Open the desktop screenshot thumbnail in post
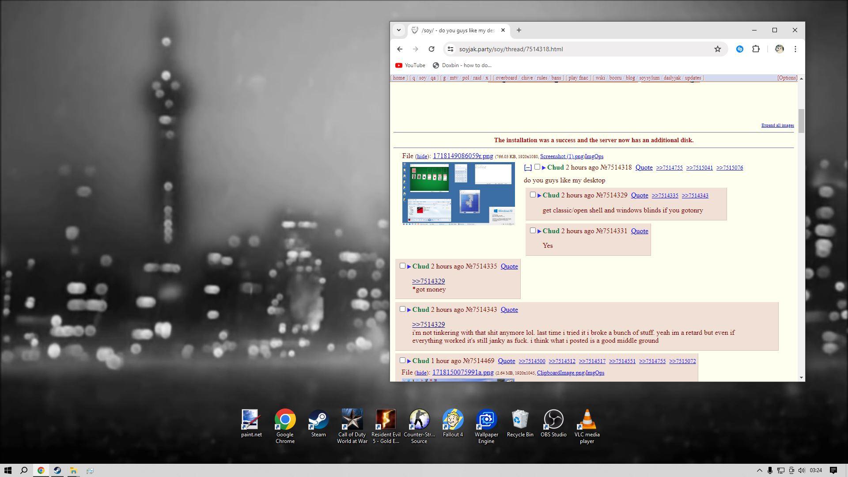 point(458,193)
